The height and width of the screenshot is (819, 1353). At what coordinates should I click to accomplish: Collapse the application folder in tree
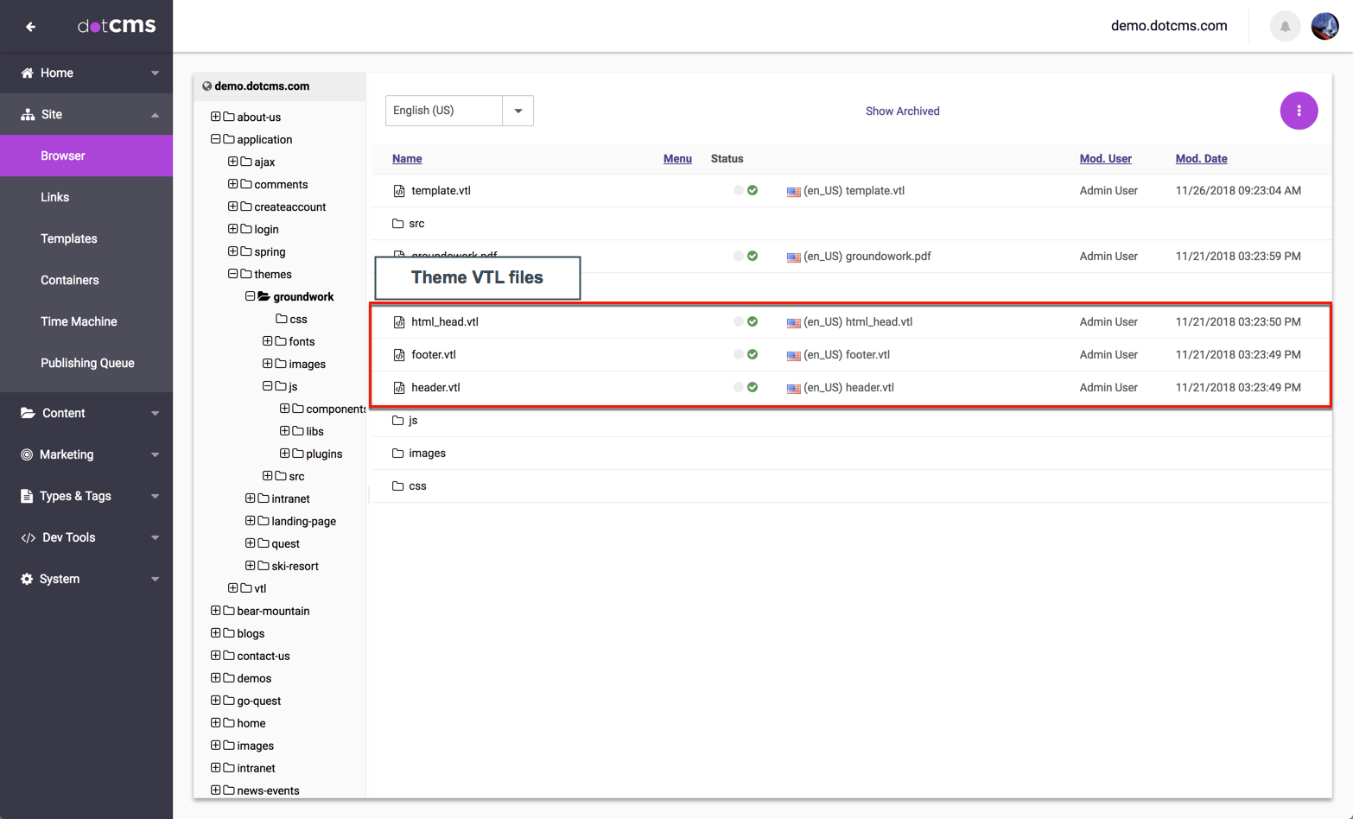(216, 139)
